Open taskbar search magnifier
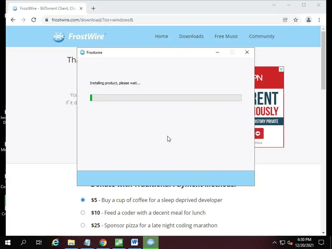This screenshot has height=249, width=332. 23,243
